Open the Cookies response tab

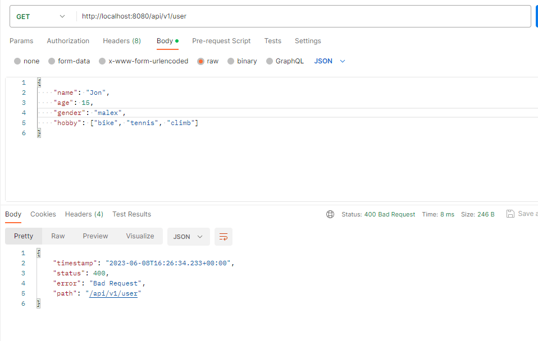[x=43, y=214]
